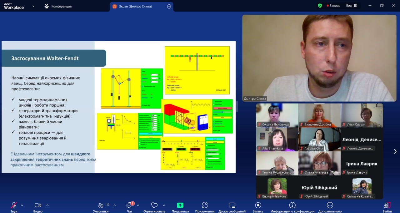The height and width of the screenshot is (213, 400).
Task: Expand video options arrow beside Видео
Action: coord(47,205)
